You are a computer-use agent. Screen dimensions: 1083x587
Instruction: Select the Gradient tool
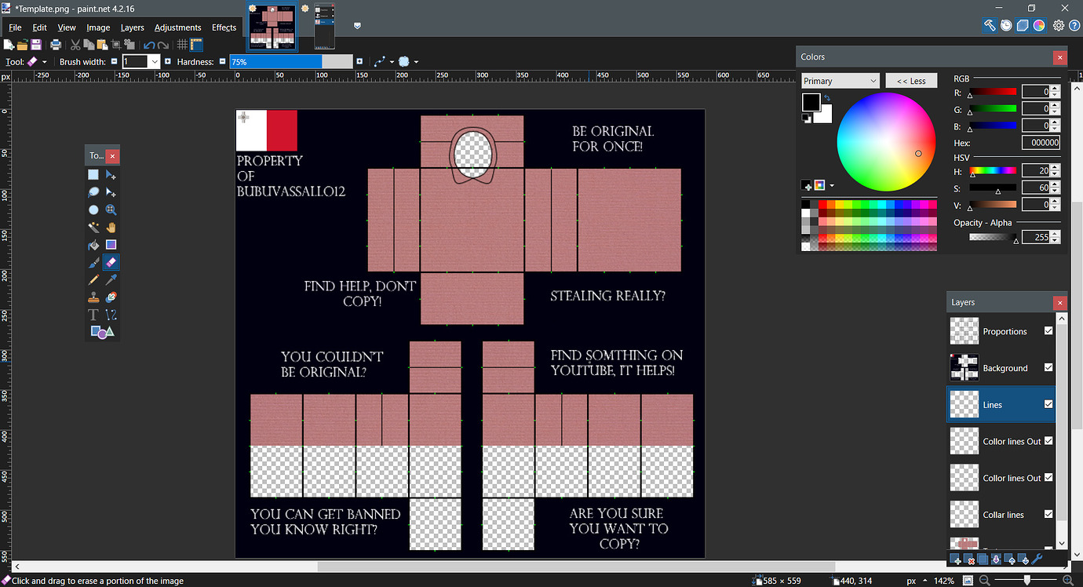coord(111,245)
